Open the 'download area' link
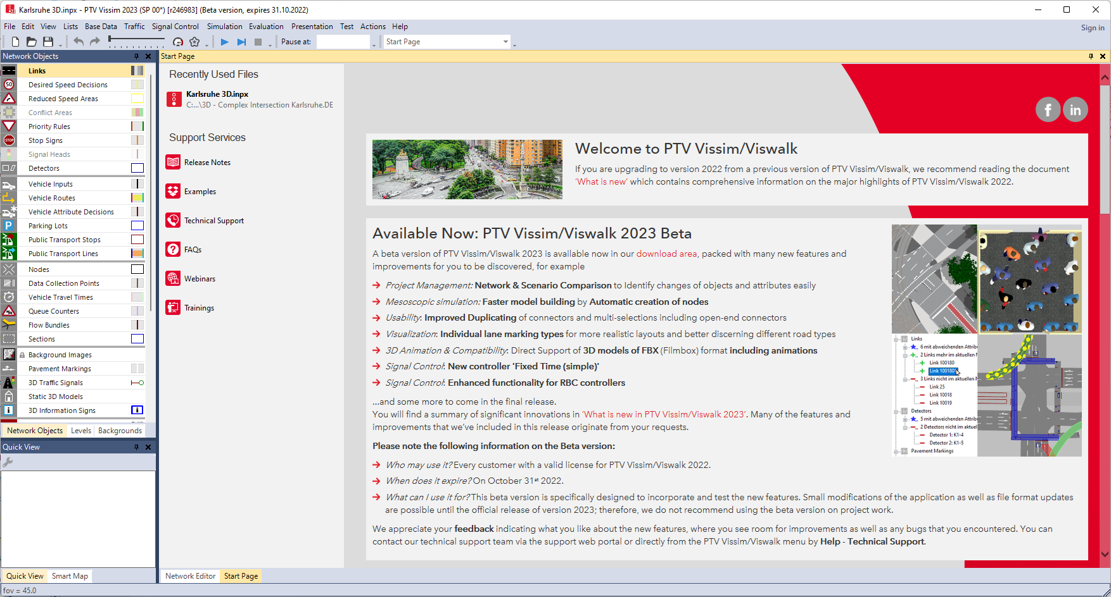This screenshot has width=1111, height=597. coord(666,254)
